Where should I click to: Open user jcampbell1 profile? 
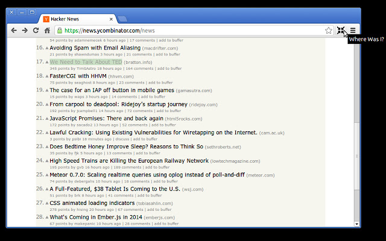tap(87, 111)
